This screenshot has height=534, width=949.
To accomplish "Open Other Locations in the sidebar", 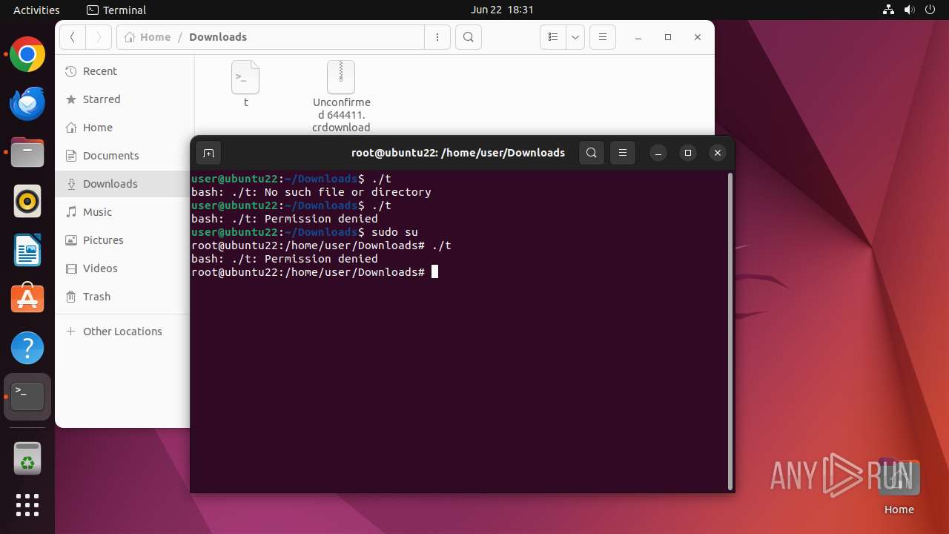I will pos(122,332).
